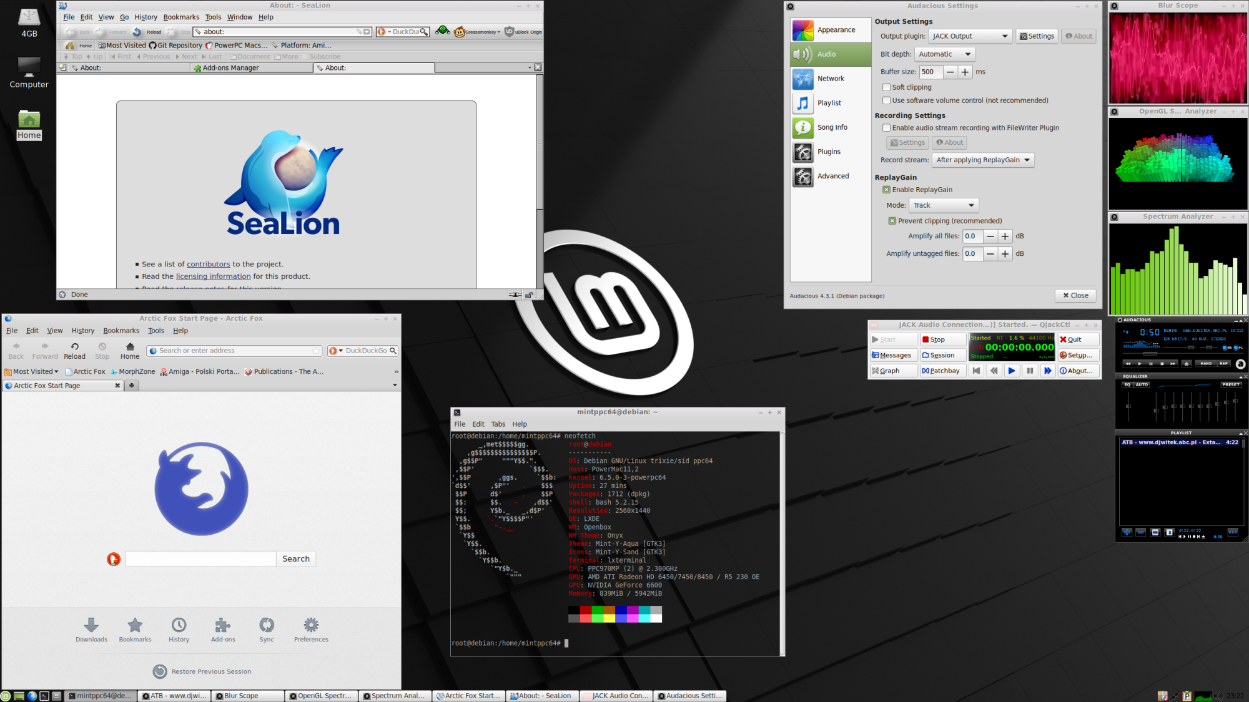Viewport: 1249px width, 702px height.
Task: Open Plugins category in Audacious Settings
Action: pyautogui.click(x=830, y=152)
